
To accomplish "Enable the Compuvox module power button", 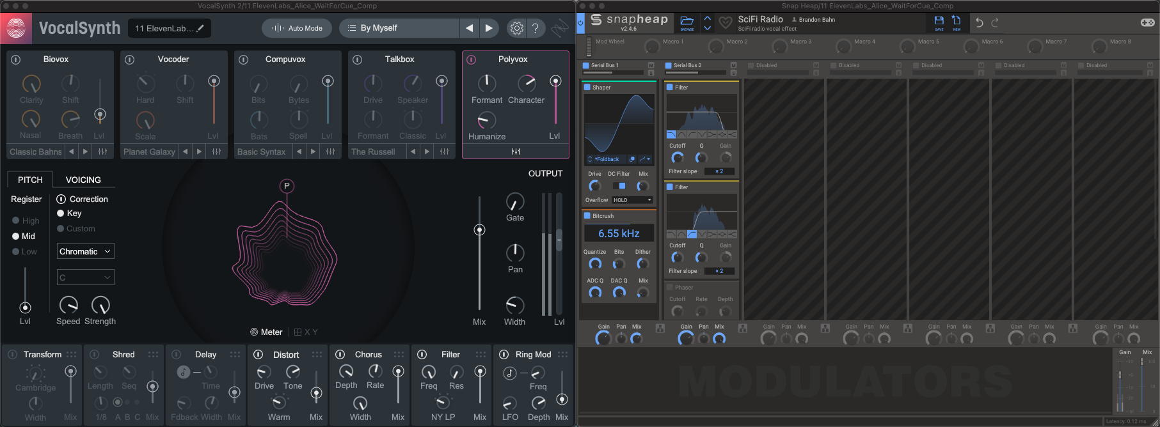I will (244, 59).
